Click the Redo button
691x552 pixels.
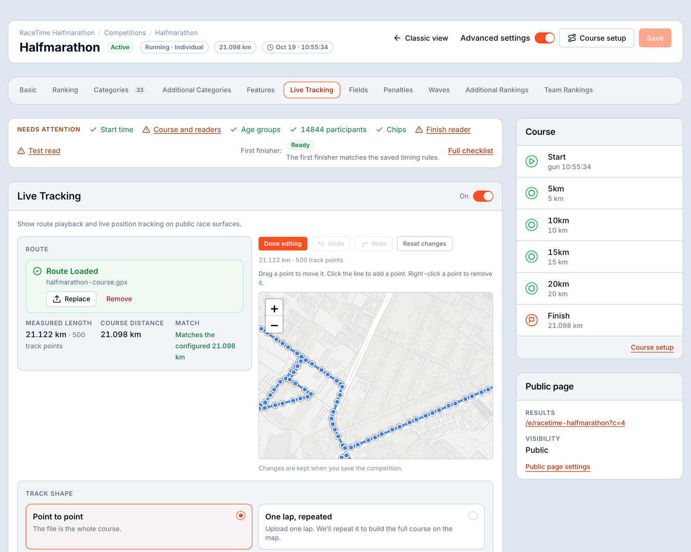point(374,244)
